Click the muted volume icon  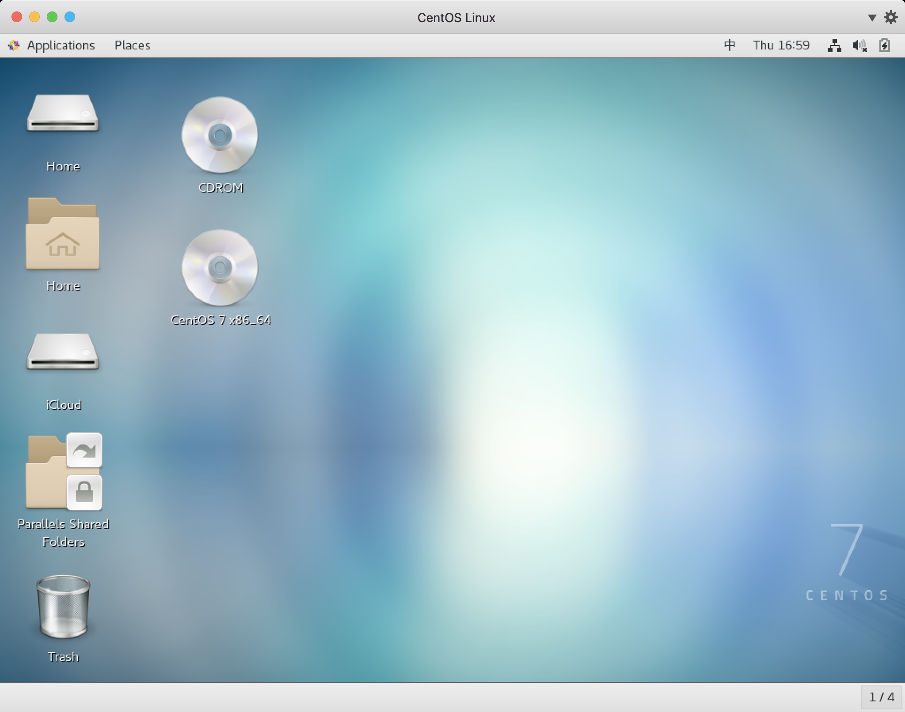pos(859,45)
